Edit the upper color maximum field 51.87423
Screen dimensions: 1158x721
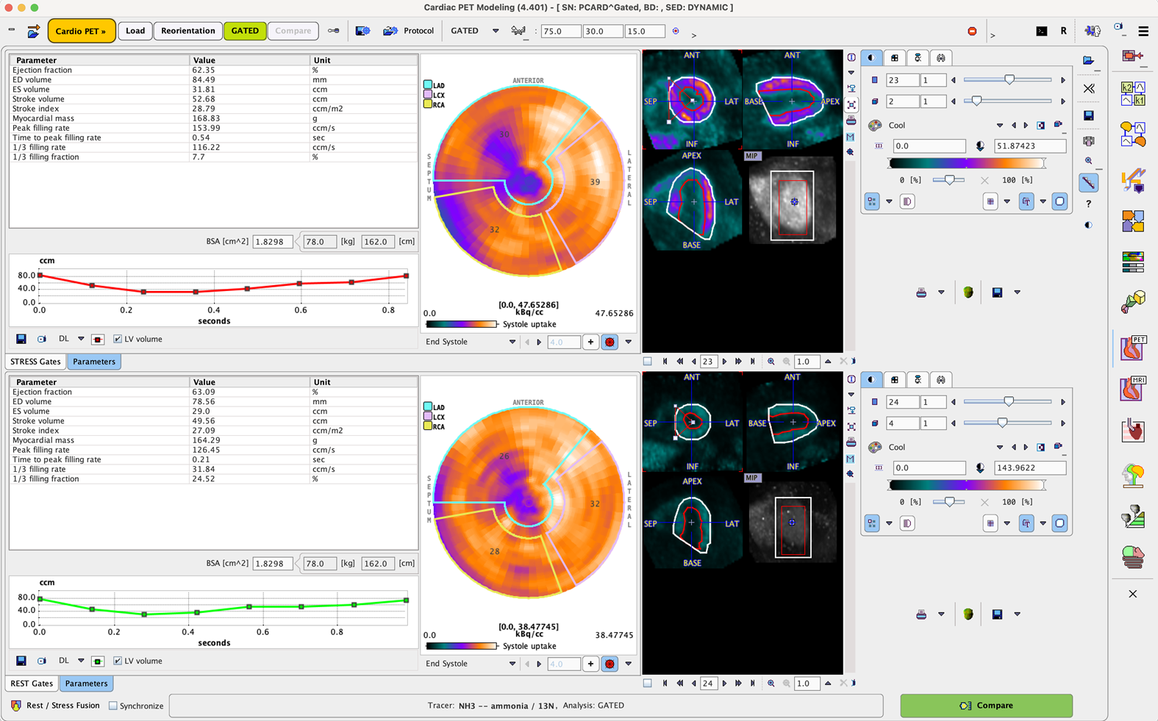coord(1029,146)
